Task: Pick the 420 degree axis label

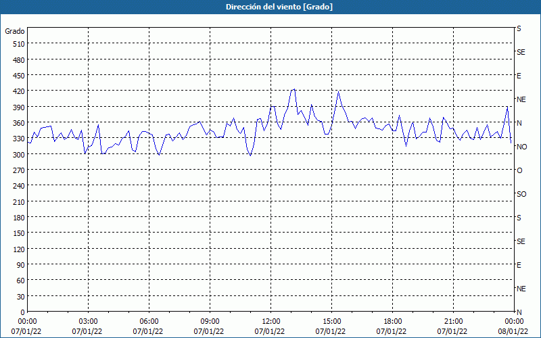Action: pyautogui.click(x=19, y=91)
